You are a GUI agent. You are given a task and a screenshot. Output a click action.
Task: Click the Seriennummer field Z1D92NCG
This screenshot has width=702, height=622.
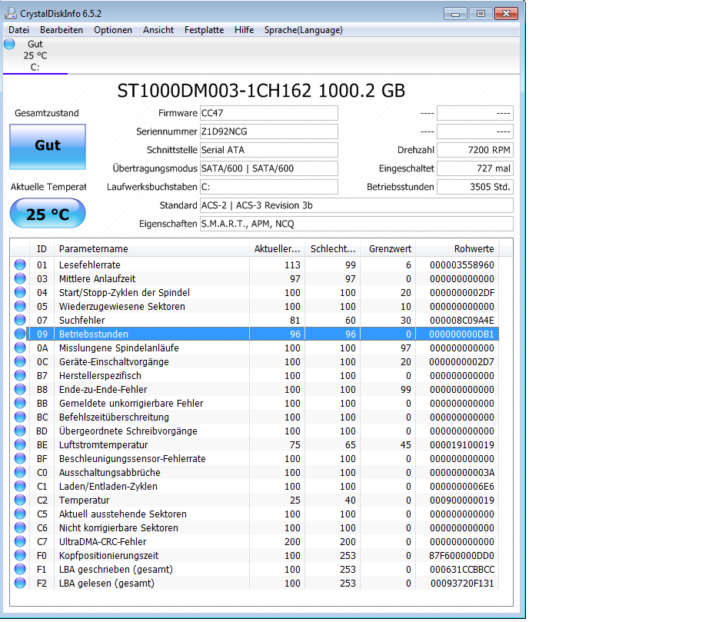(x=268, y=131)
